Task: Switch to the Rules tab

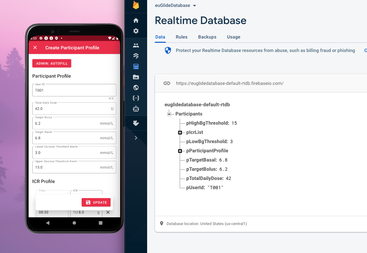Action: pos(182,37)
